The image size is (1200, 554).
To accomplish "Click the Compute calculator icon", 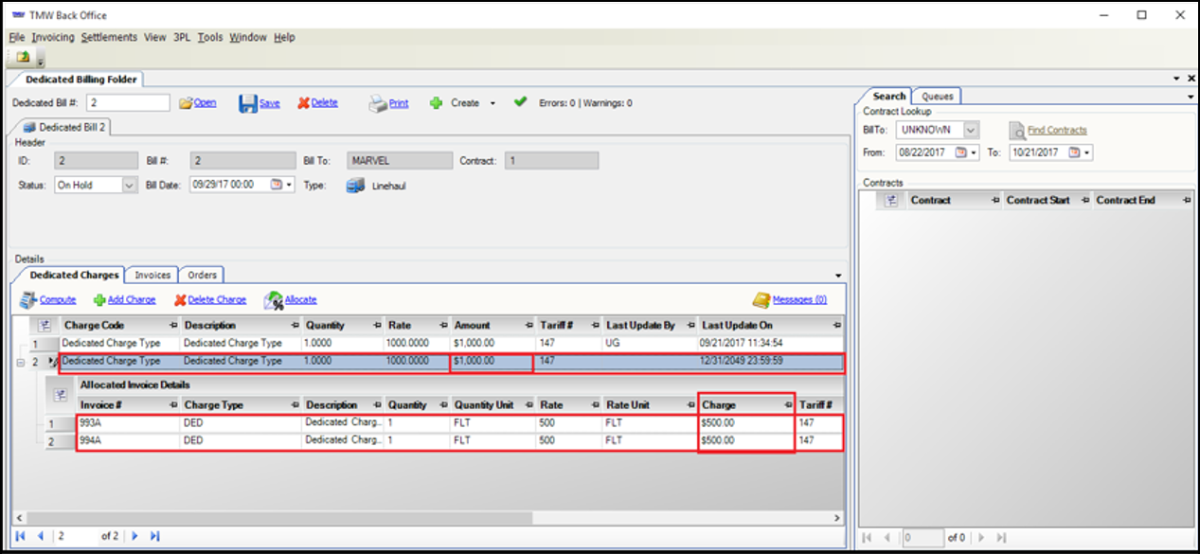I will pos(27,300).
